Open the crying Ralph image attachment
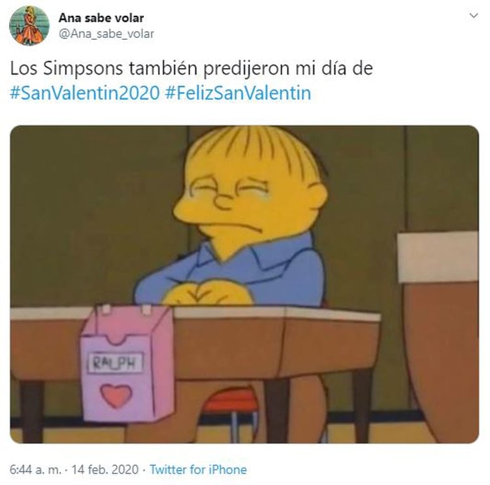 tap(244, 284)
